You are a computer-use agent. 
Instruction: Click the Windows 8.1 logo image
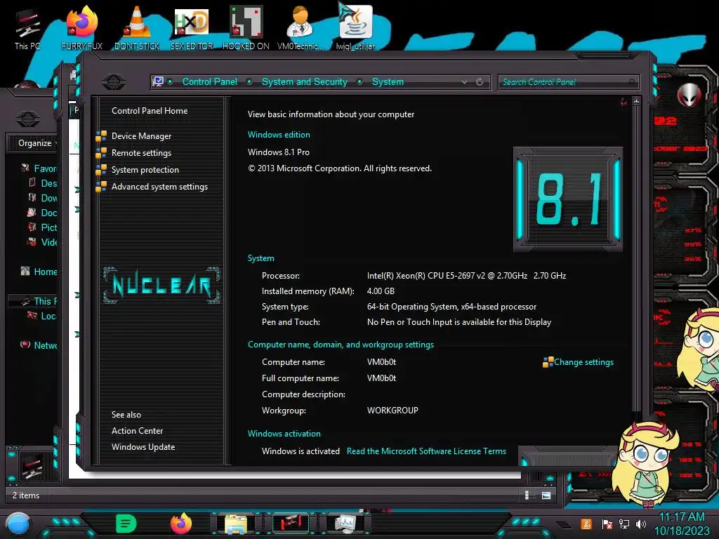(x=567, y=199)
